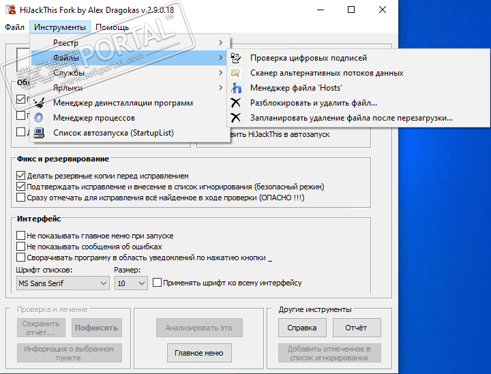Click the 'Справка' button
This screenshot has width=491, height=374.
click(x=302, y=328)
